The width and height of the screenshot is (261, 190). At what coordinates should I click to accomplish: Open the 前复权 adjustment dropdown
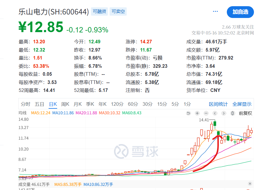[245, 113]
